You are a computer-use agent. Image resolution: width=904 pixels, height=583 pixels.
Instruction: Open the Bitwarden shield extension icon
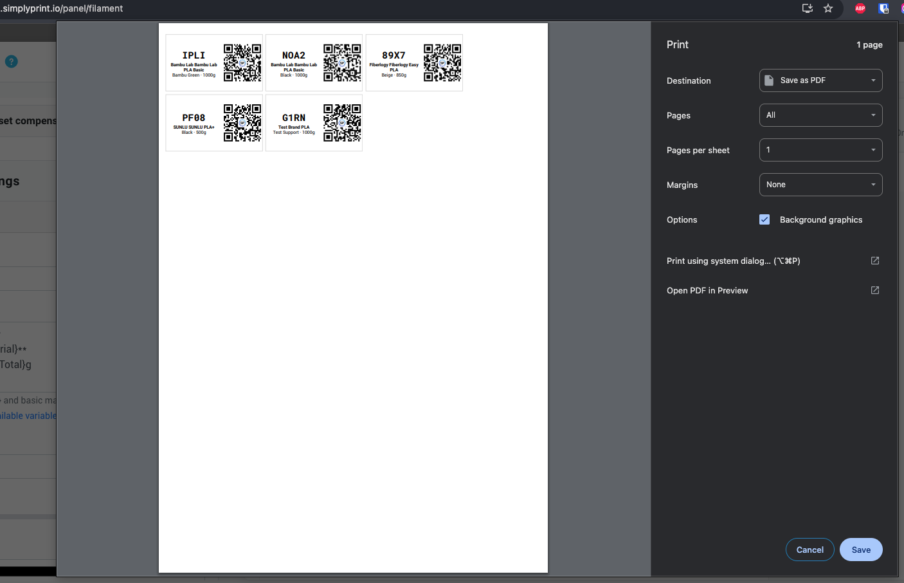click(x=883, y=8)
